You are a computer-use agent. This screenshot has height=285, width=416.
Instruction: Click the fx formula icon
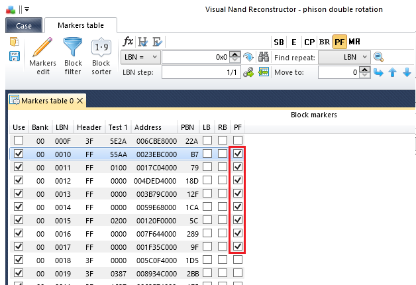click(128, 42)
